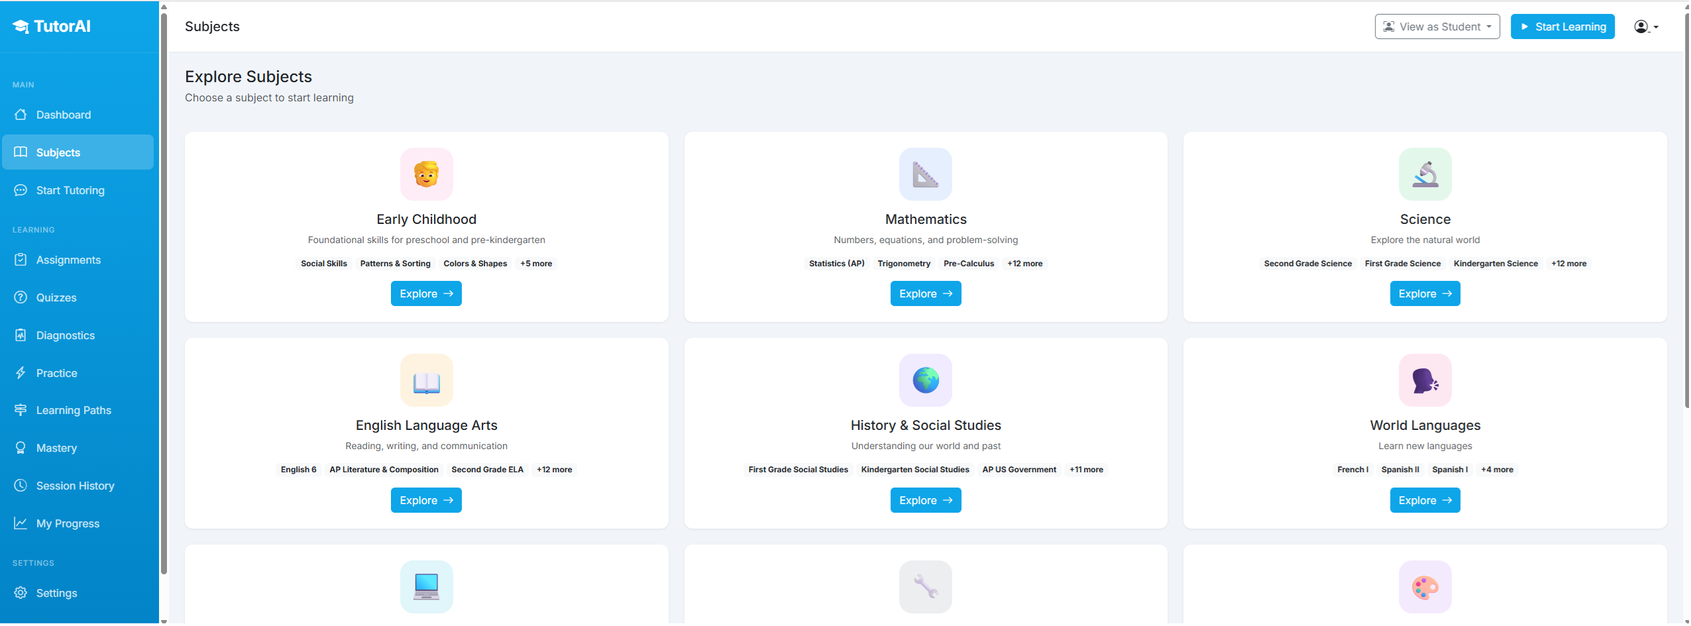Open the Quizzes section
The image size is (1691, 626).
[56, 297]
